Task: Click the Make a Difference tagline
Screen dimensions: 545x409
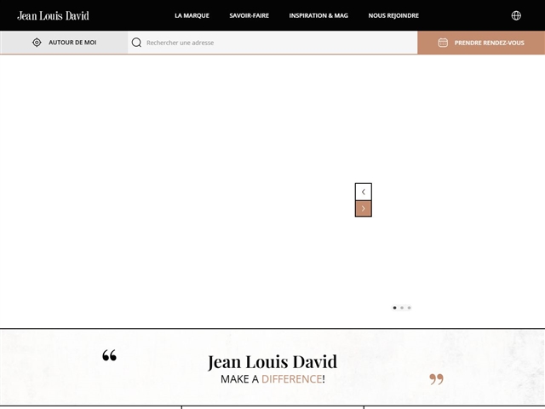Action: click(272, 379)
